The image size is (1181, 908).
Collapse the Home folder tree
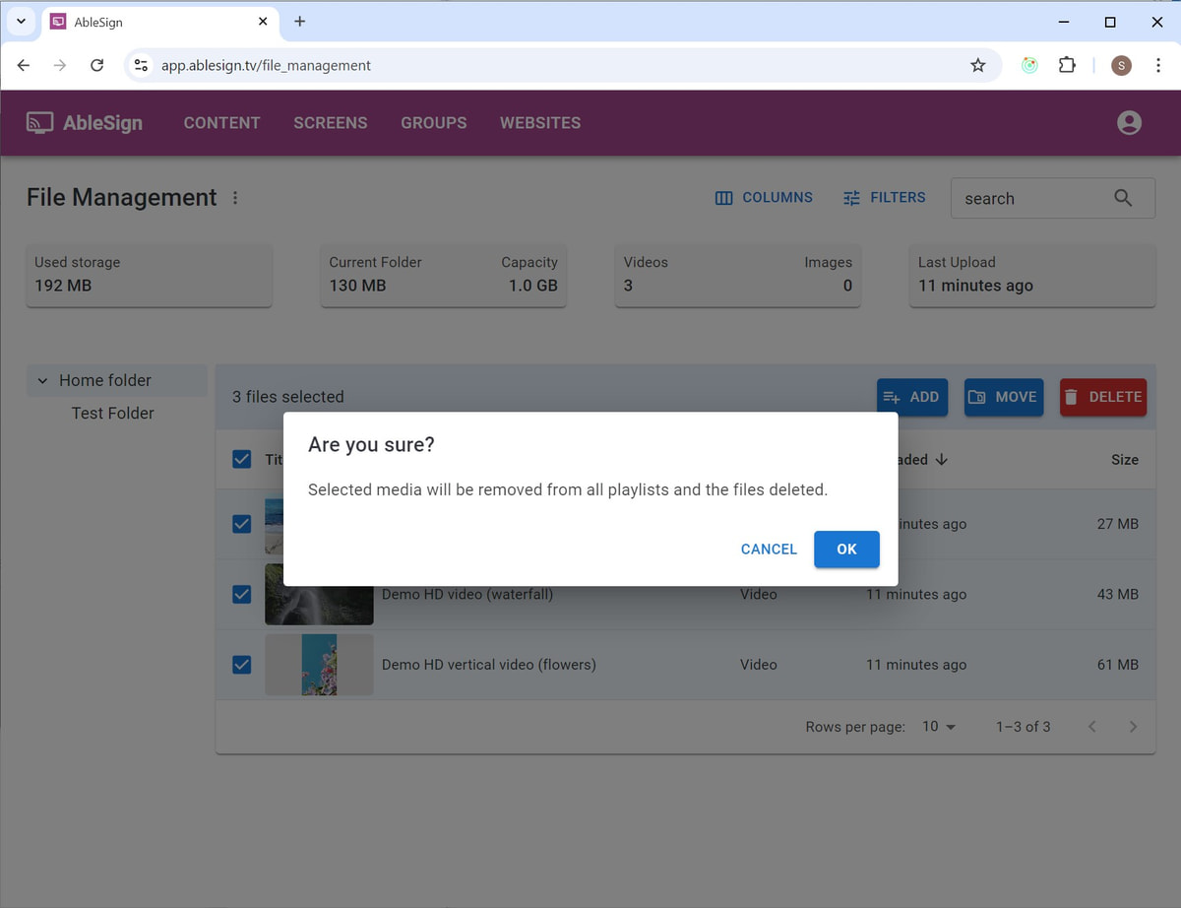point(42,380)
